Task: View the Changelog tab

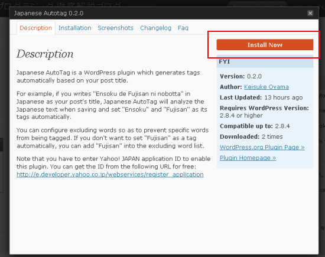Action: click(x=155, y=28)
